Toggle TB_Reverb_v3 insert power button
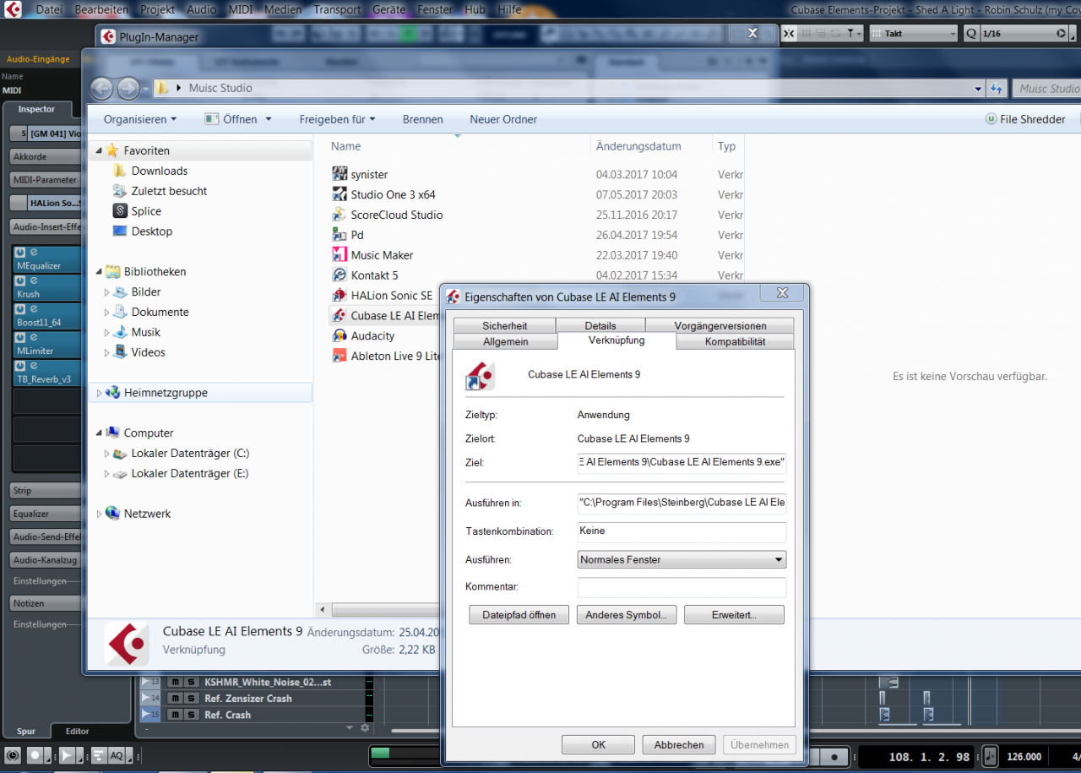The image size is (1081, 773). (x=20, y=366)
